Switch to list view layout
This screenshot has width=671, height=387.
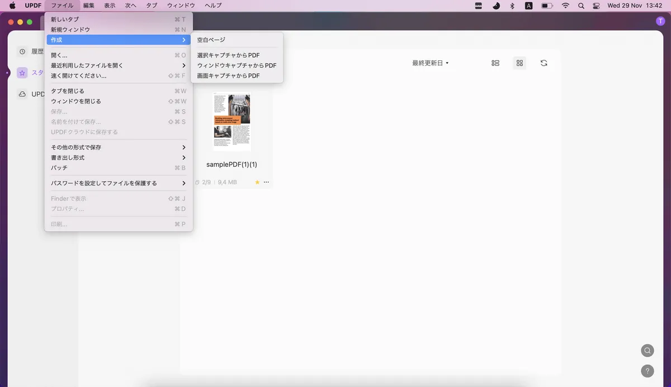click(x=495, y=63)
